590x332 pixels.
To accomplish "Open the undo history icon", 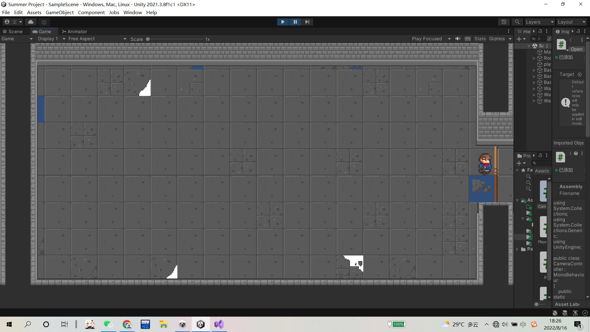I will tap(504, 22).
